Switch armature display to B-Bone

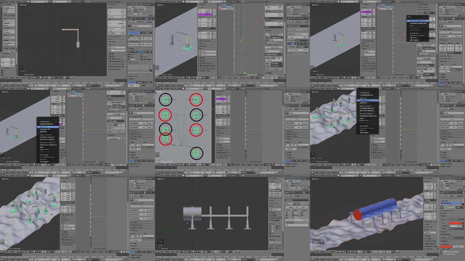click(x=140, y=52)
